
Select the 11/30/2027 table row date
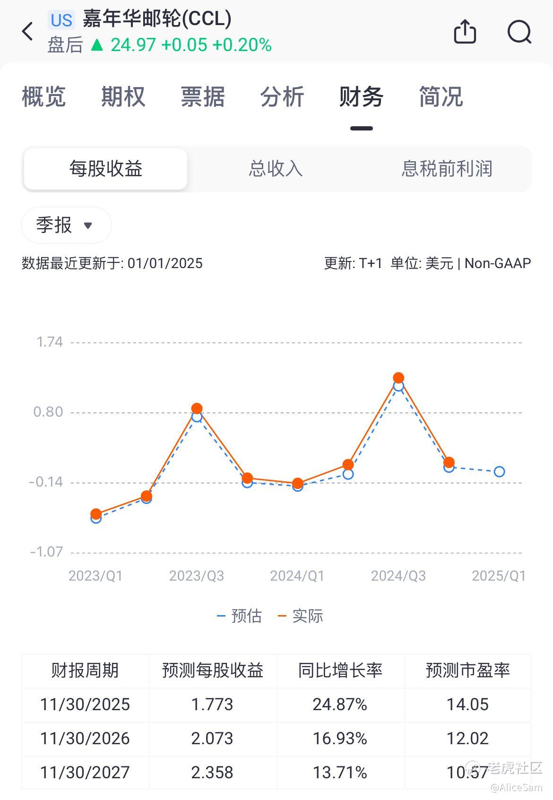pyautogui.click(x=85, y=773)
